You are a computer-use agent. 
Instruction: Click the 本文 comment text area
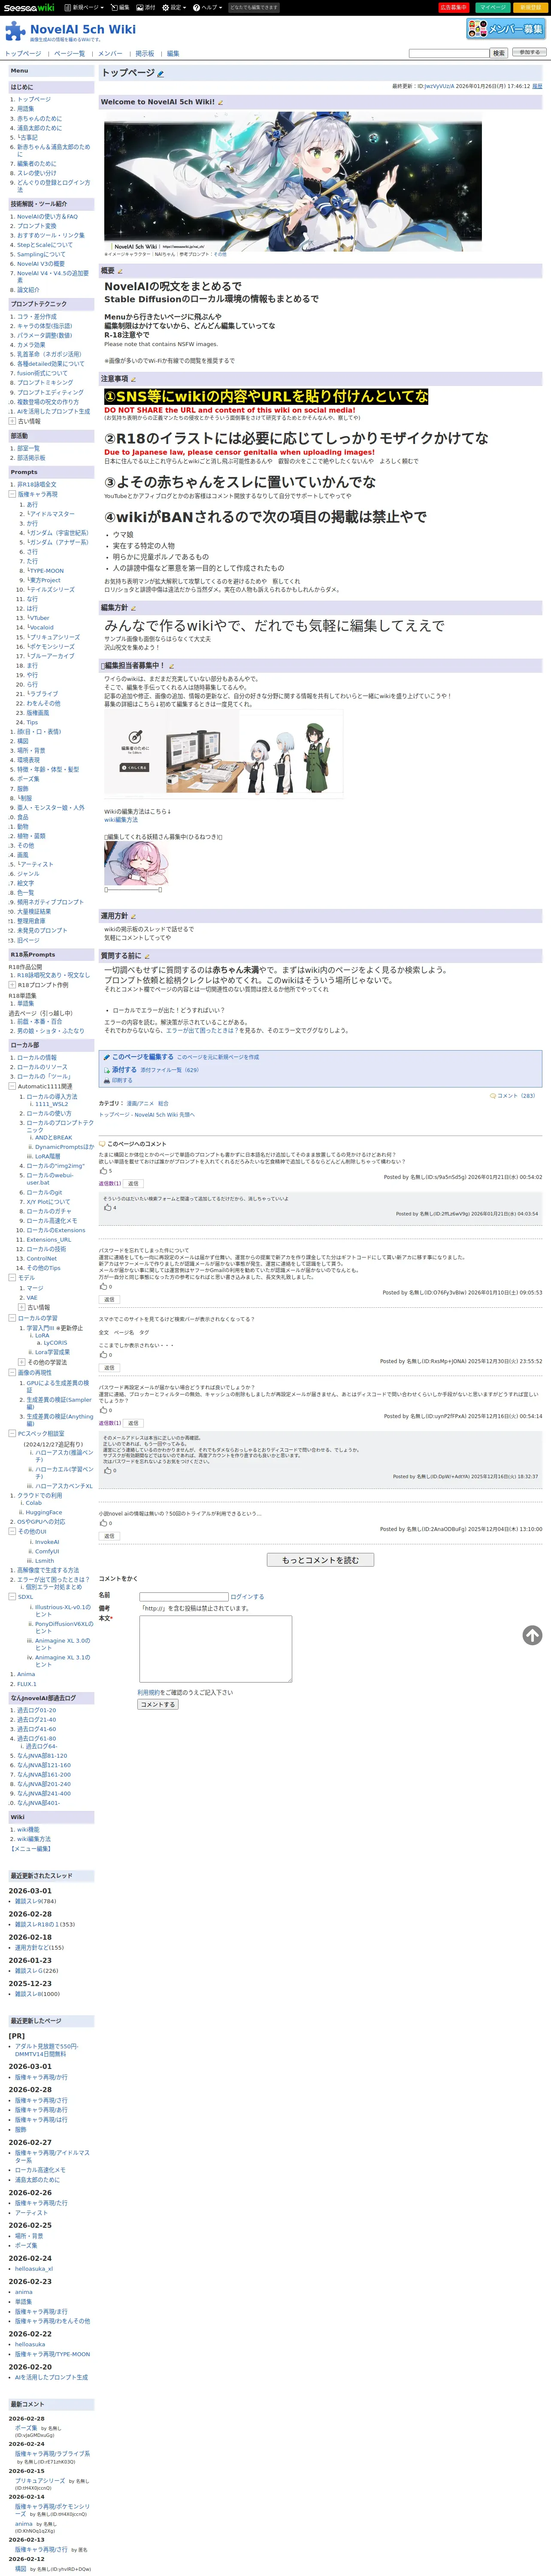215,1649
